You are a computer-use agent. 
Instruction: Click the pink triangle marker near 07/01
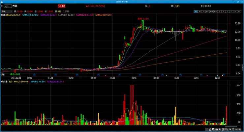click(x=106, y=76)
